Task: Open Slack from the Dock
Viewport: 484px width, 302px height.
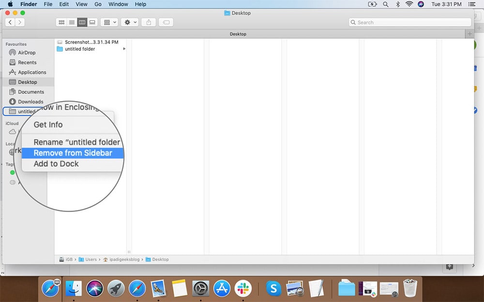Action: (x=243, y=289)
